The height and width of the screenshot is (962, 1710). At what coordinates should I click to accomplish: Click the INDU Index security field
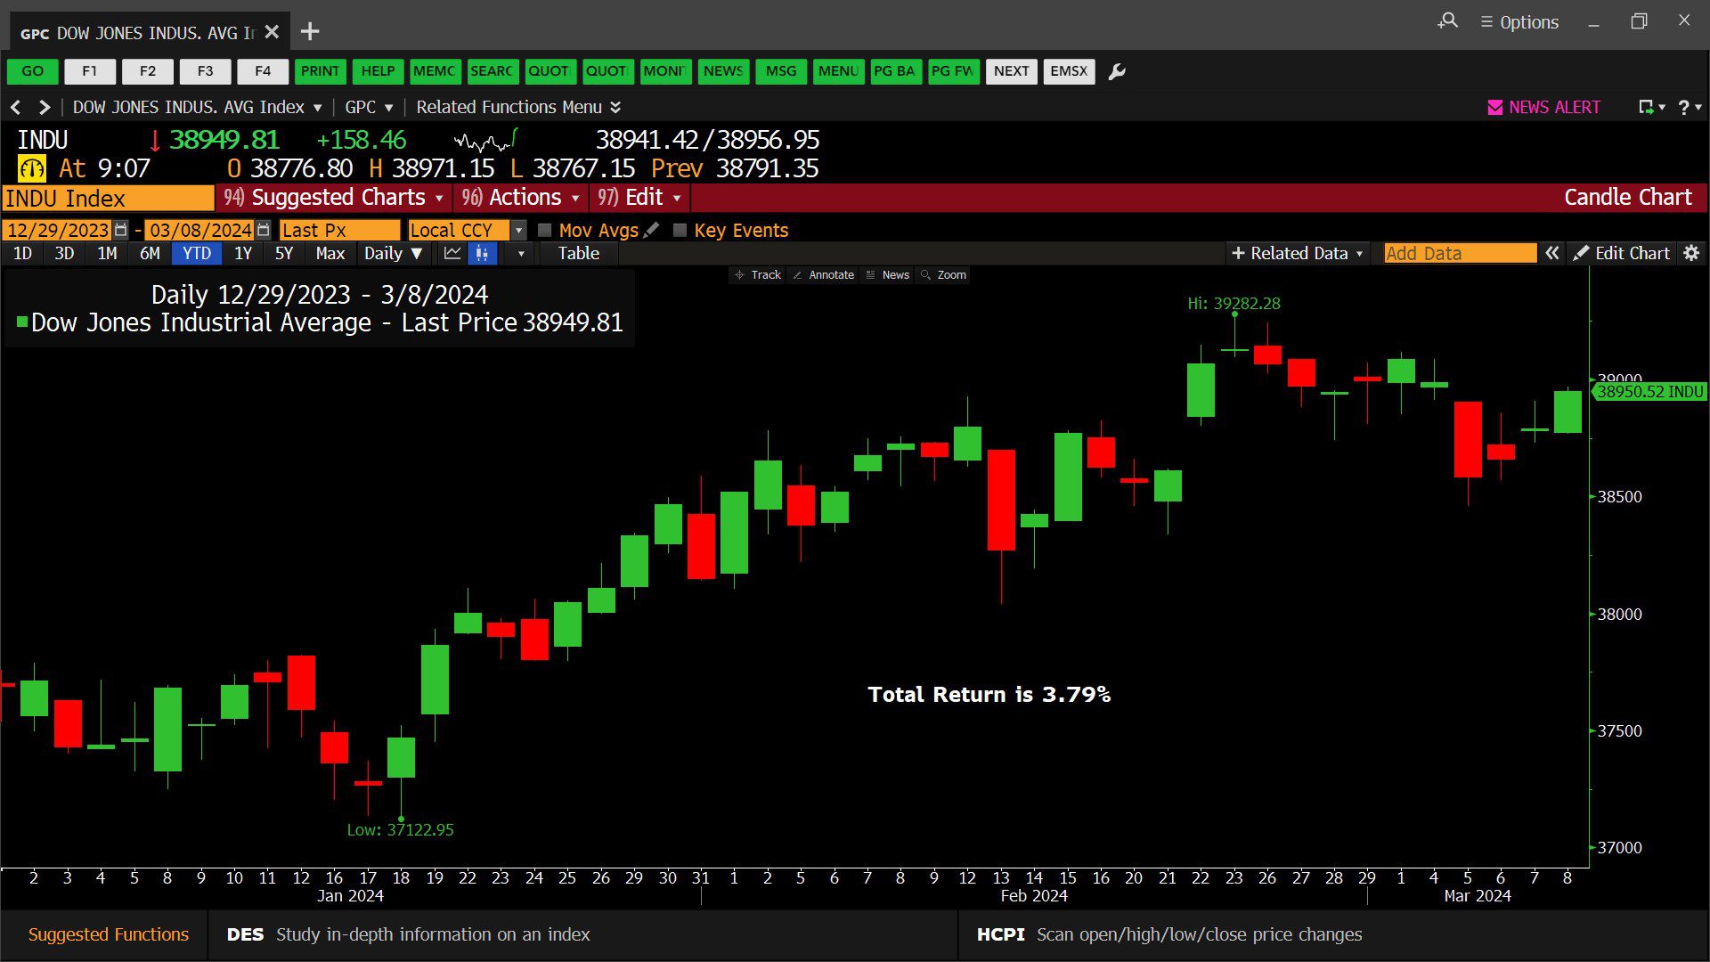(108, 198)
